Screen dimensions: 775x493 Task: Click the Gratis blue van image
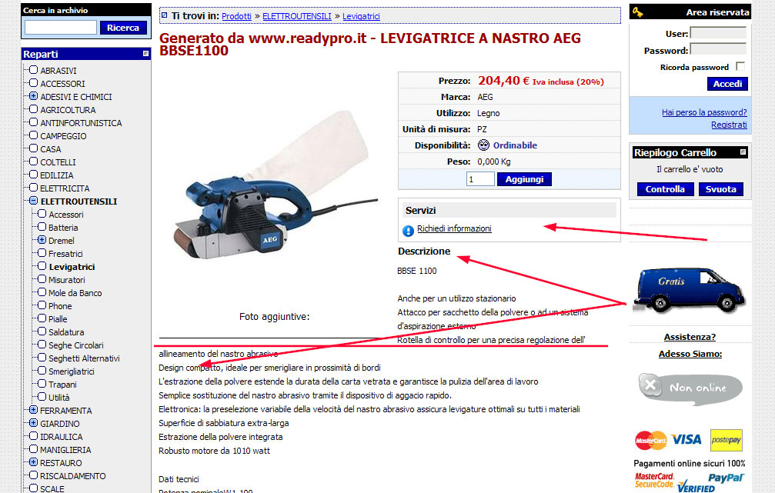689,290
